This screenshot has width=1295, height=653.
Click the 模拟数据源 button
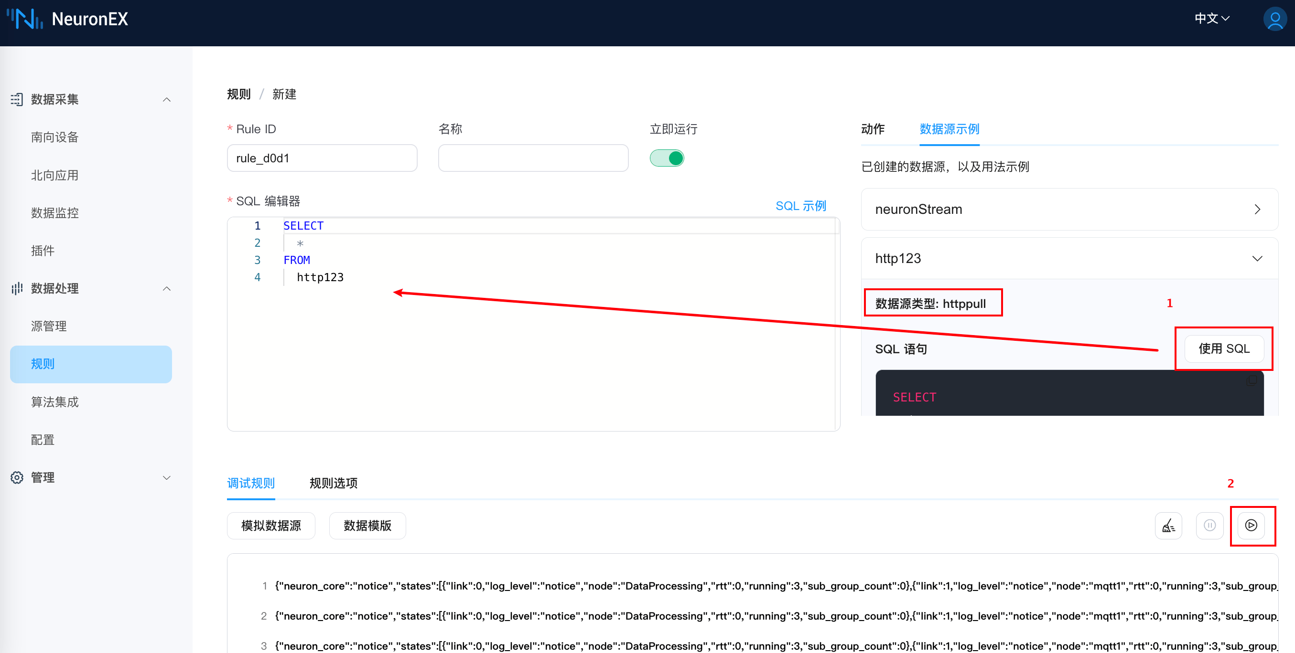click(x=271, y=526)
